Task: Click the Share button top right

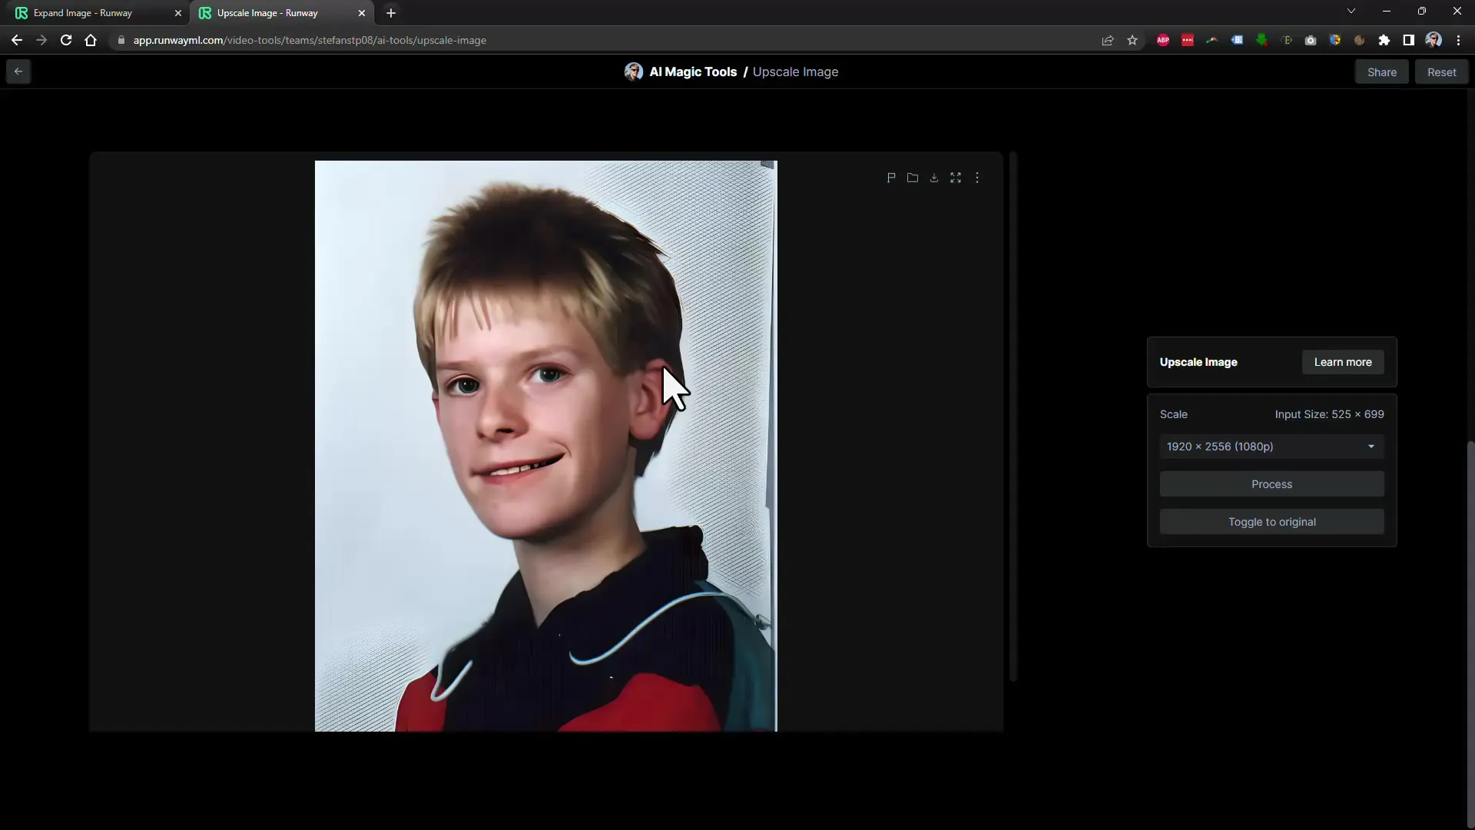Action: 1382,71
